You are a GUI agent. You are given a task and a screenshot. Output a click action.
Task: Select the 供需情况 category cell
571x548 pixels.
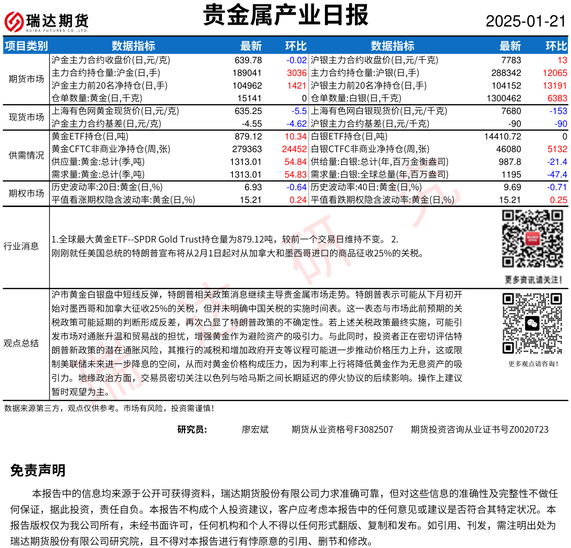pyautogui.click(x=26, y=156)
